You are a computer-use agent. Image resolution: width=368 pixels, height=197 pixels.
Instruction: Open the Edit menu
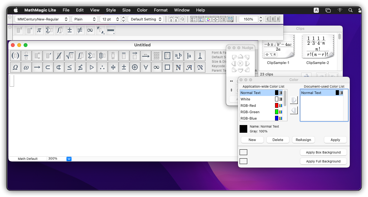(80, 10)
